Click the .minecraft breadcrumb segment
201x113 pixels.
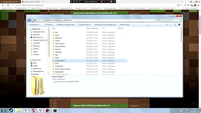click(66, 20)
